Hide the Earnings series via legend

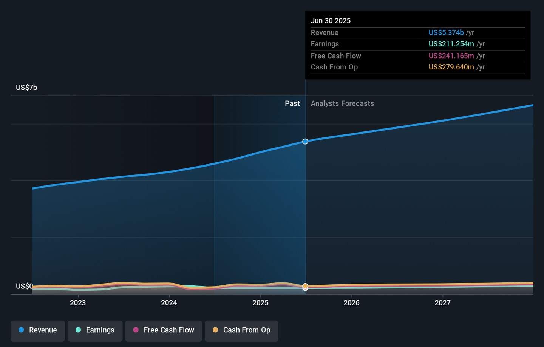(95, 330)
